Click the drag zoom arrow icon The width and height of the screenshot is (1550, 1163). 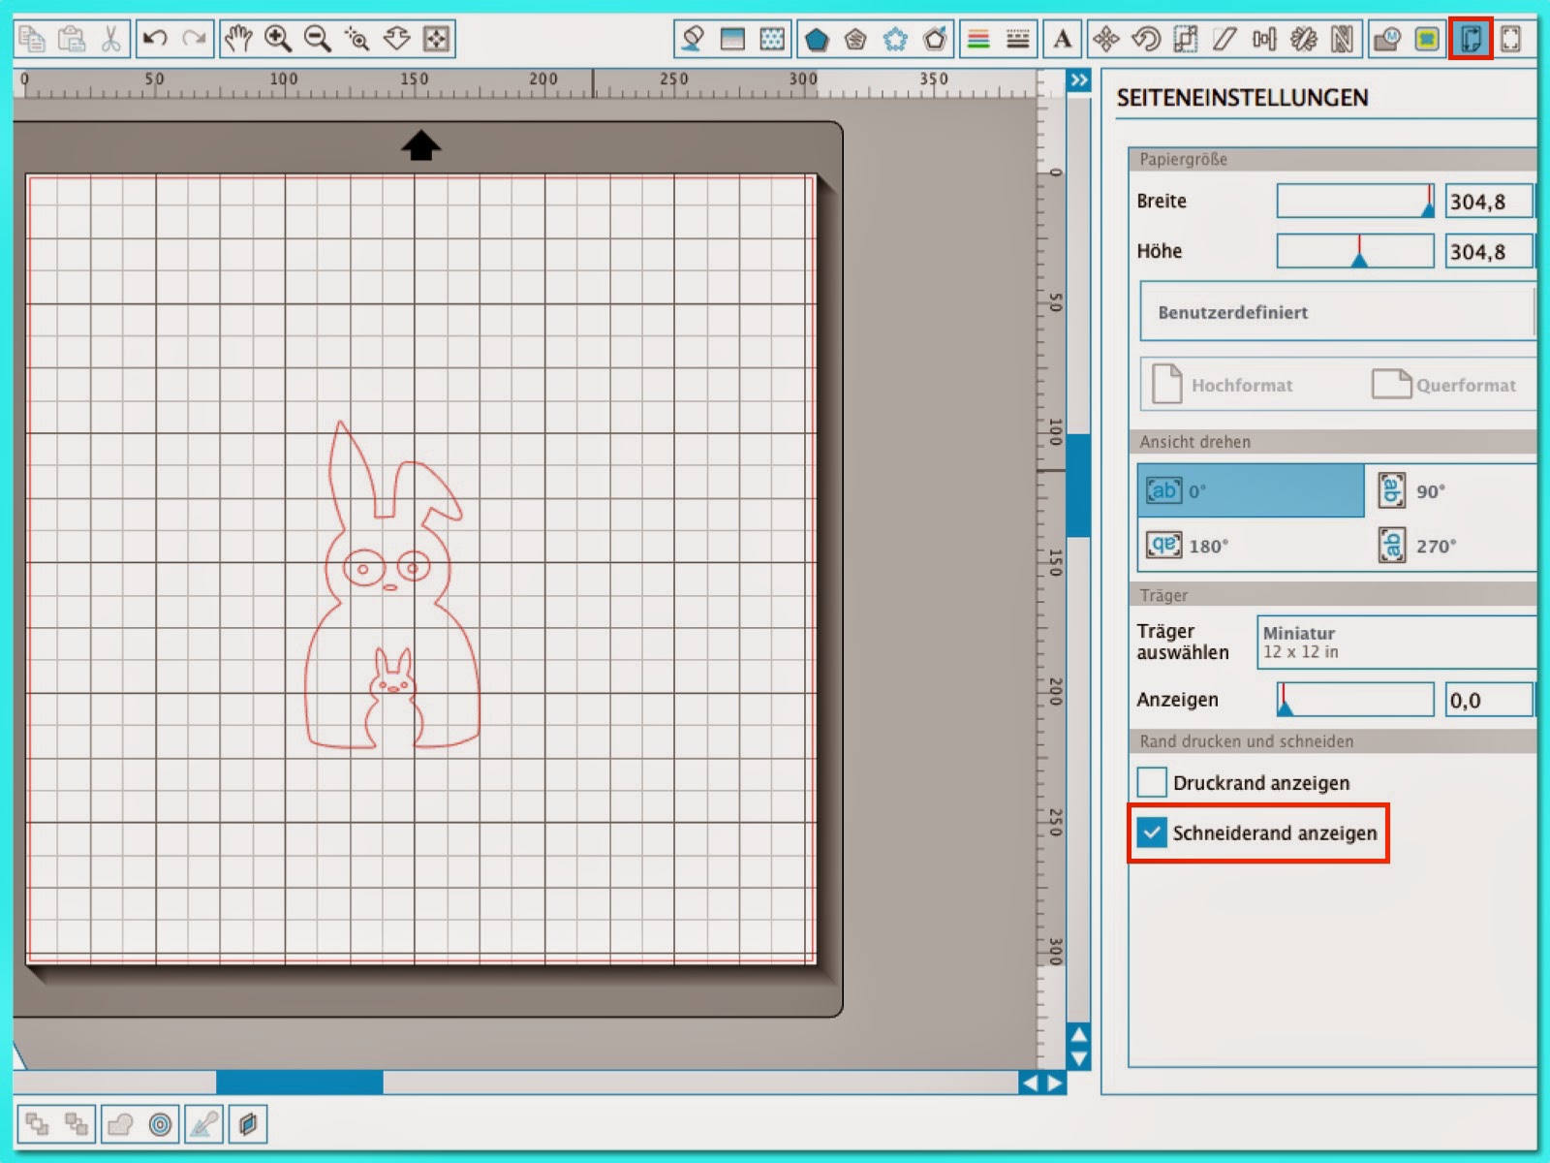(396, 39)
